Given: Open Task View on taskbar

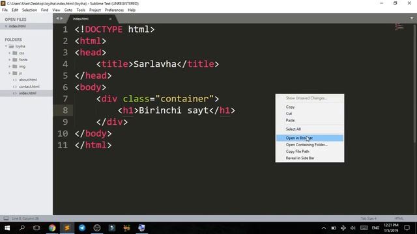Looking at the screenshot, I should tap(36, 228).
